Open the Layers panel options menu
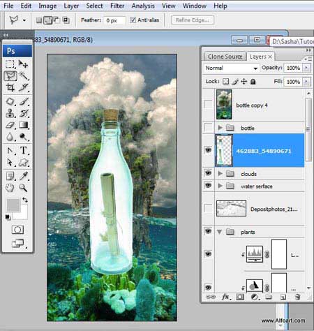Image resolution: width=314 pixels, height=331 pixels. [308, 59]
